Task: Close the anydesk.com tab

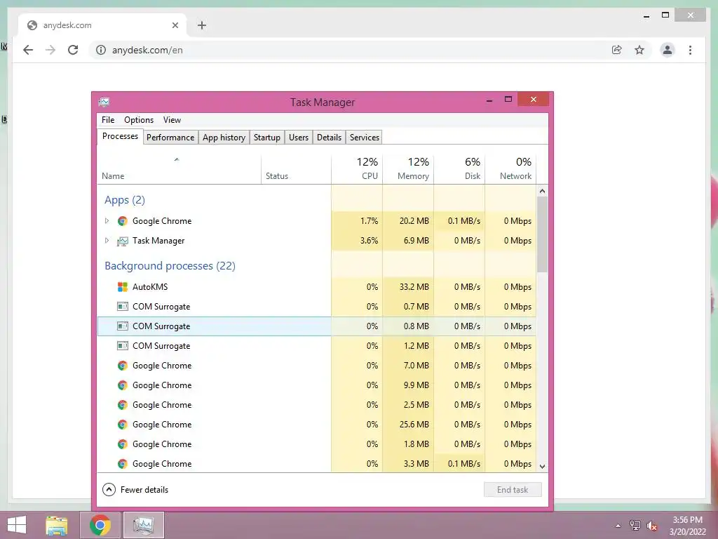Action: pyautogui.click(x=175, y=25)
